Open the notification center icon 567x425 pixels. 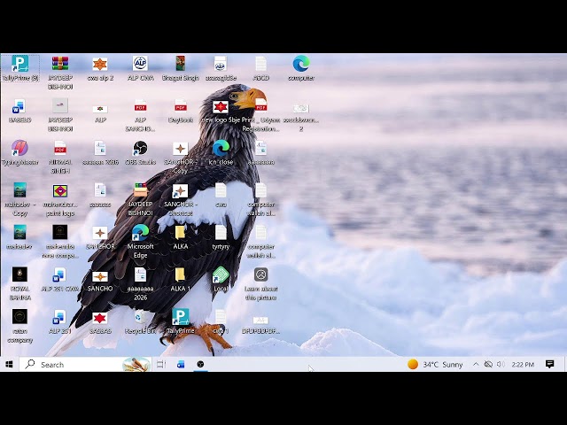549,364
